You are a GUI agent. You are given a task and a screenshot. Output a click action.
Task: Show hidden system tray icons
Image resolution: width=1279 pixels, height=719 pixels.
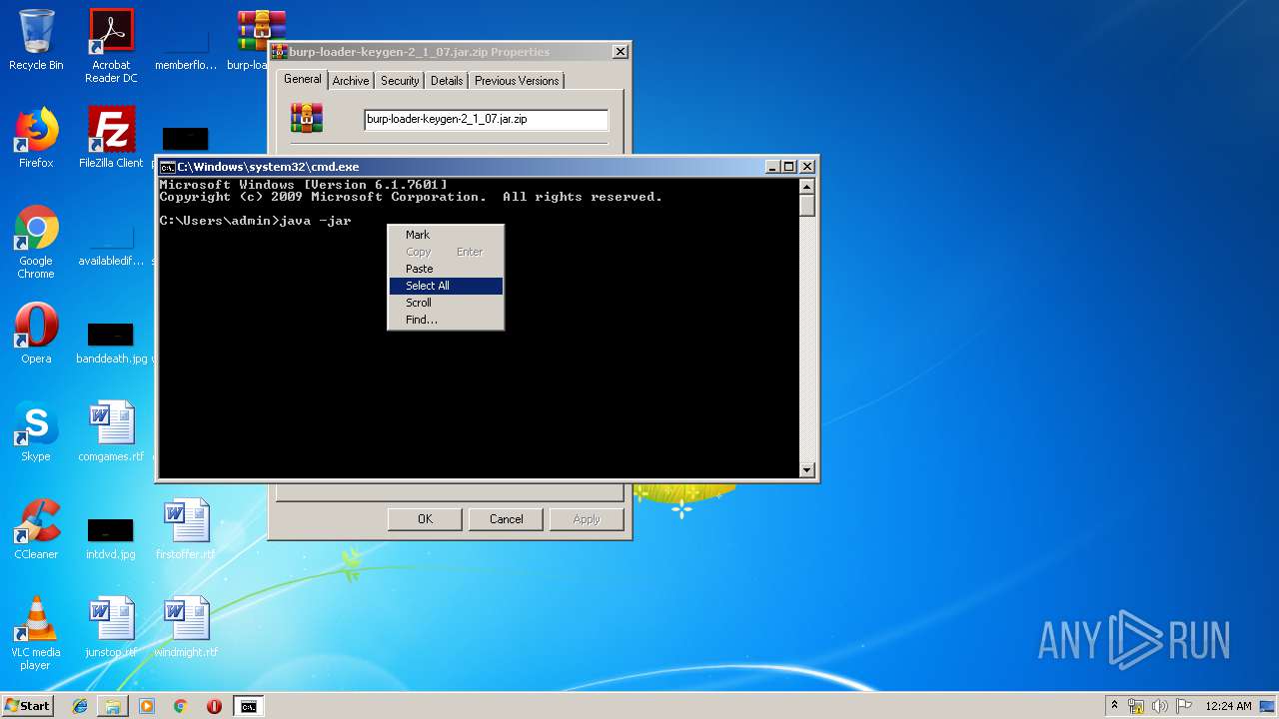click(1115, 706)
